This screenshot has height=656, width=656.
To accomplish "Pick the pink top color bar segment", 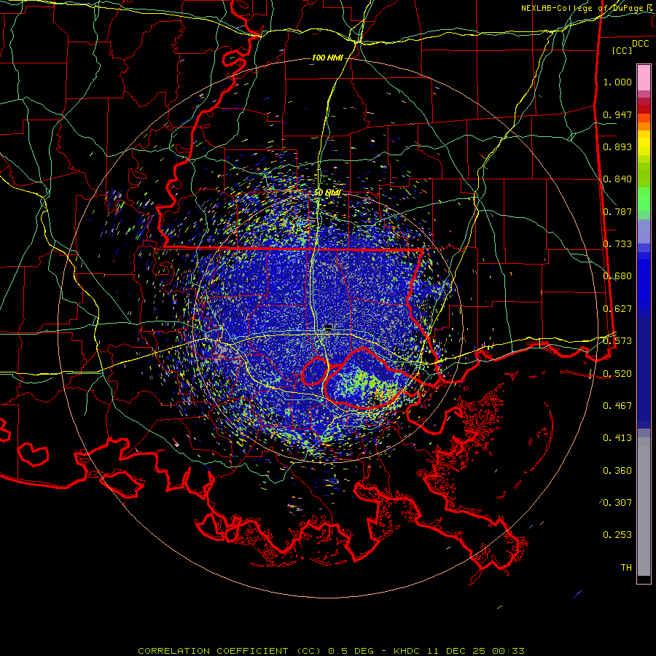I will pyautogui.click(x=644, y=77).
